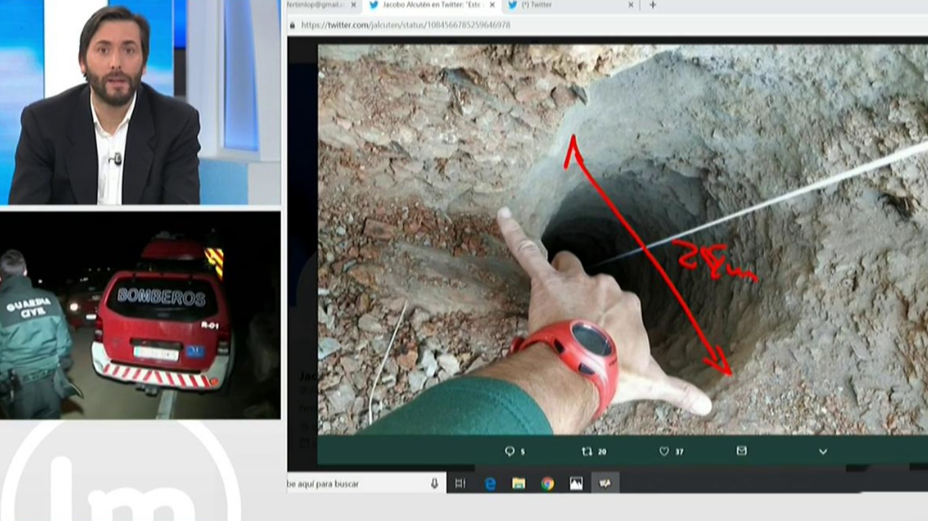The width and height of the screenshot is (928, 521).
Task: Activate the microphone in the Windows search box
Action: (434, 483)
